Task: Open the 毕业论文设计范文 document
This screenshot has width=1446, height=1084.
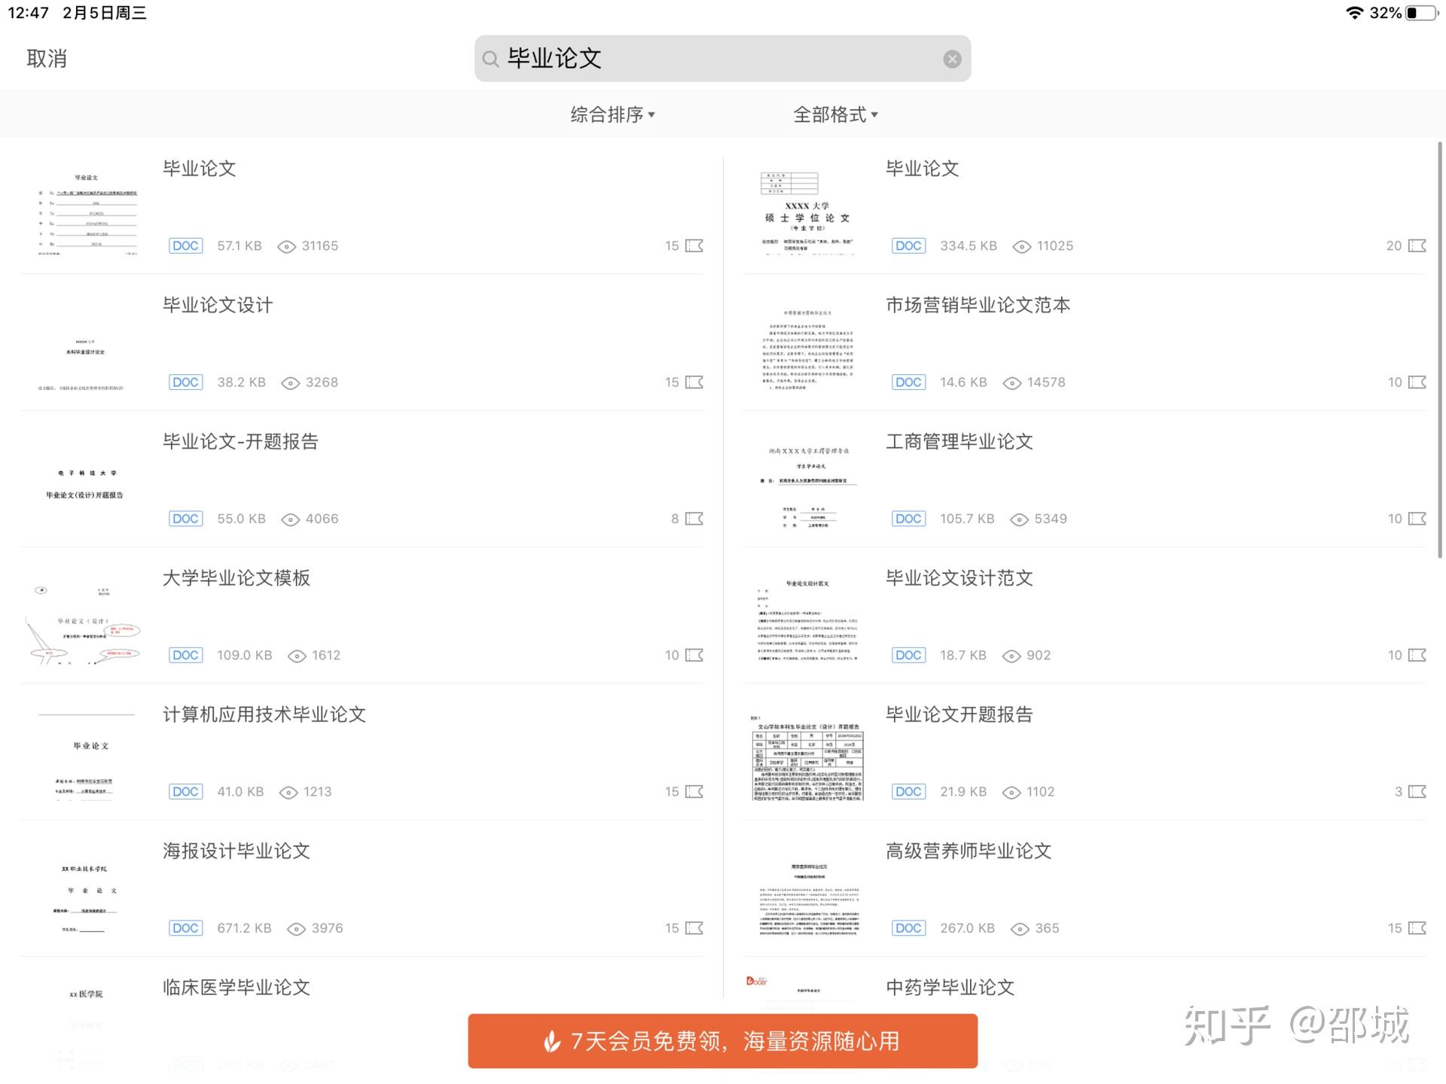Action: pyautogui.click(x=959, y=578)
